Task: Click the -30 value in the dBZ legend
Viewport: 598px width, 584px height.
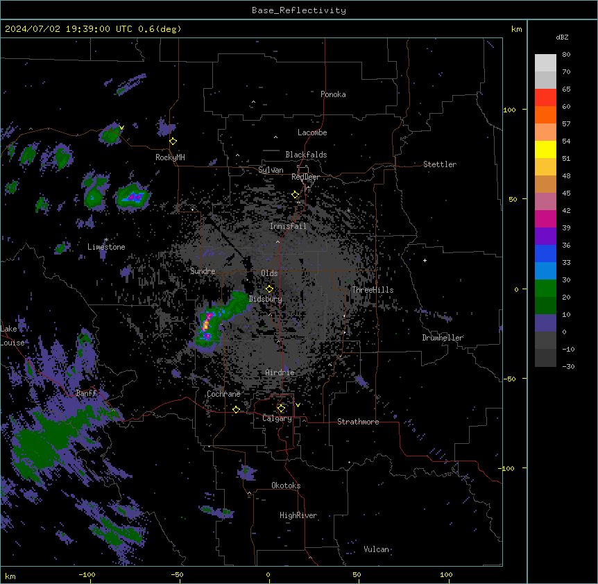Action: (568, 367)
